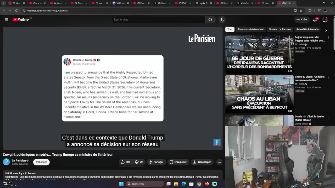Viewport: 335px width, 188px height.
Task: Open the CHAOS AU LIBAN thumbnail
Action: coord(259,94)
